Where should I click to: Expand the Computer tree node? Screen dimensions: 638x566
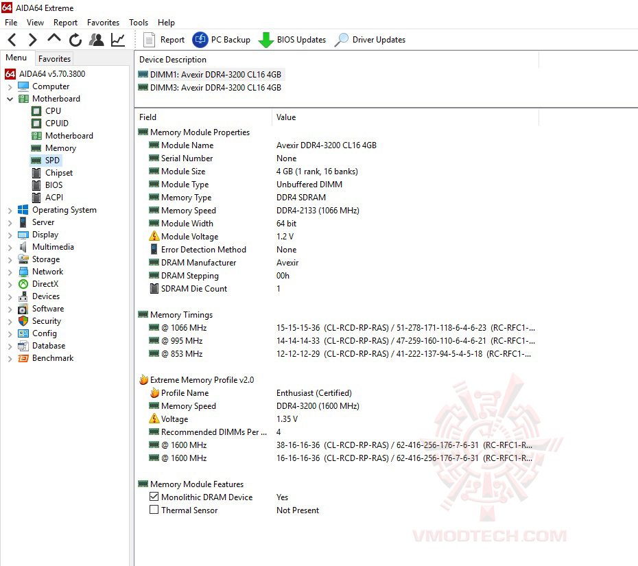pyautogui.click(x=10, y=86)
